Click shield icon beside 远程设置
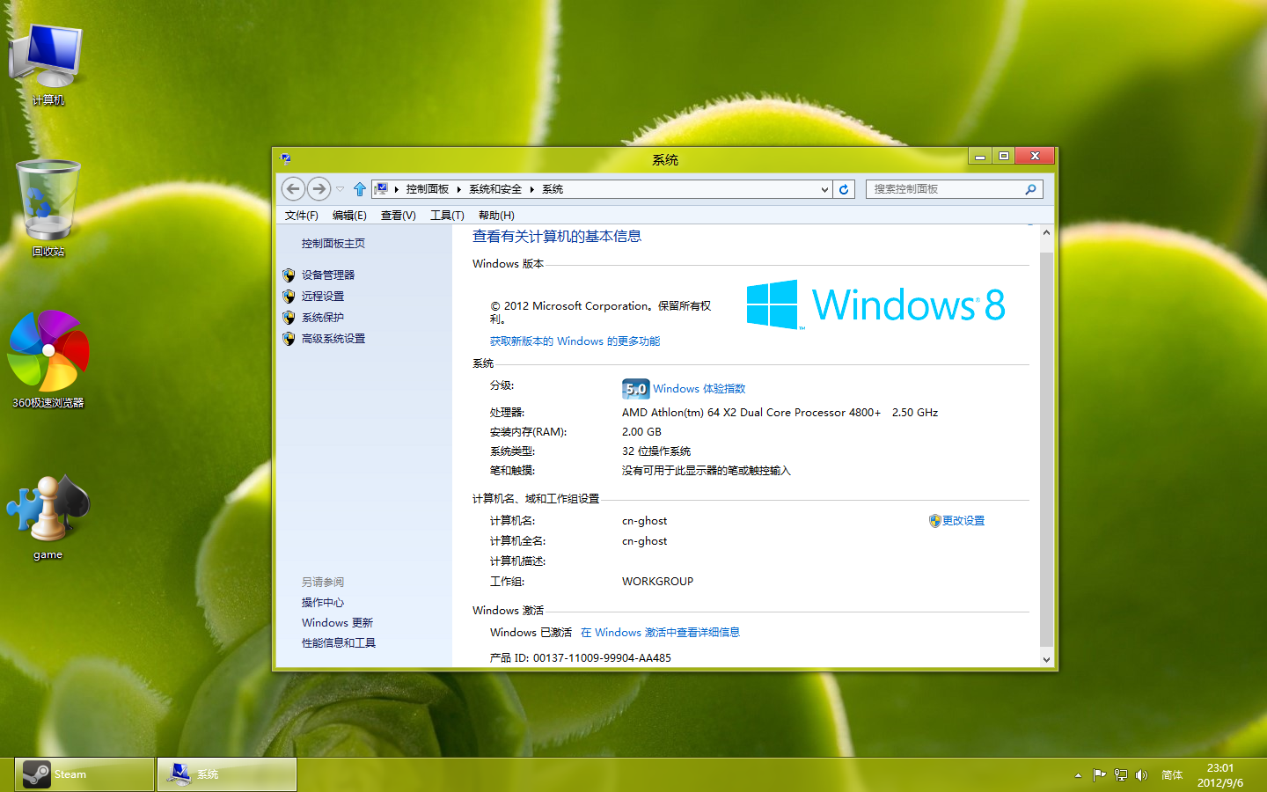Screen dimensions: 1267x792 click(x=289, y=297)
